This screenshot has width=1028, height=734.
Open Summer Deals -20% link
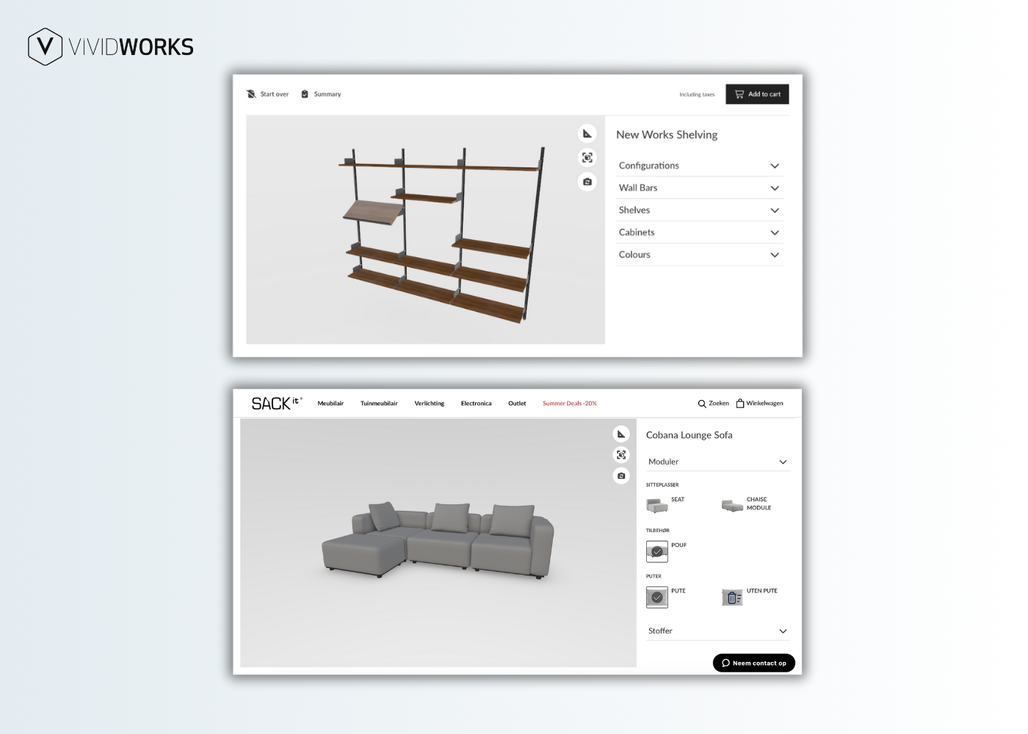point(570,404)
